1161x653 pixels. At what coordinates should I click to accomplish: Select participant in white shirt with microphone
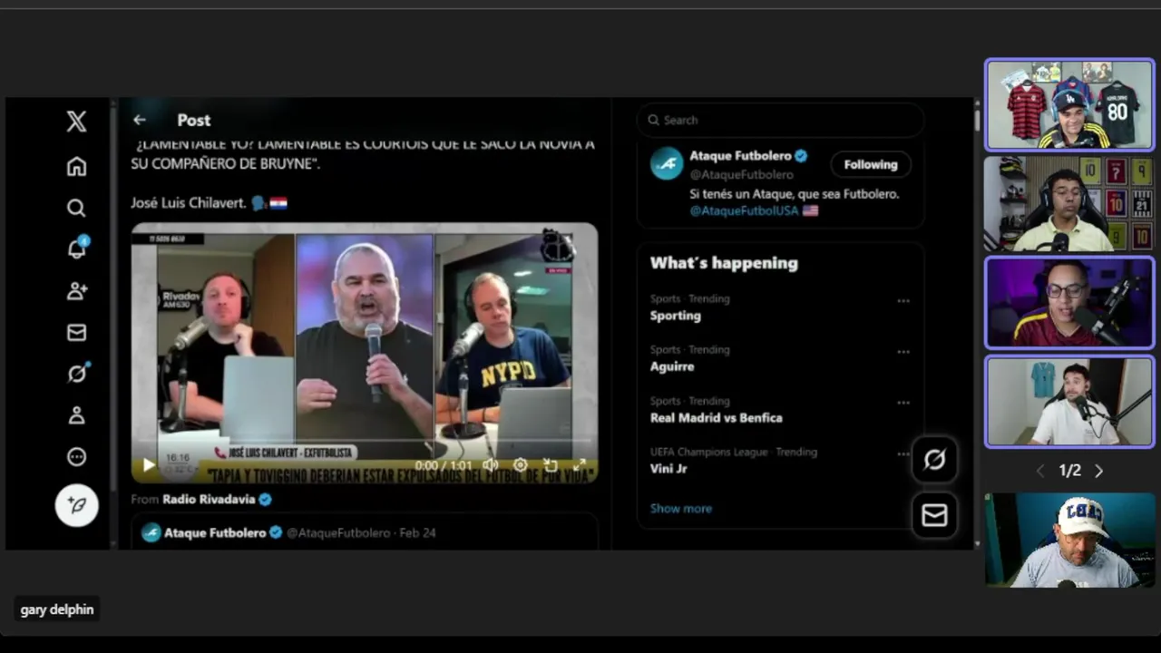tap(1070, 402)
